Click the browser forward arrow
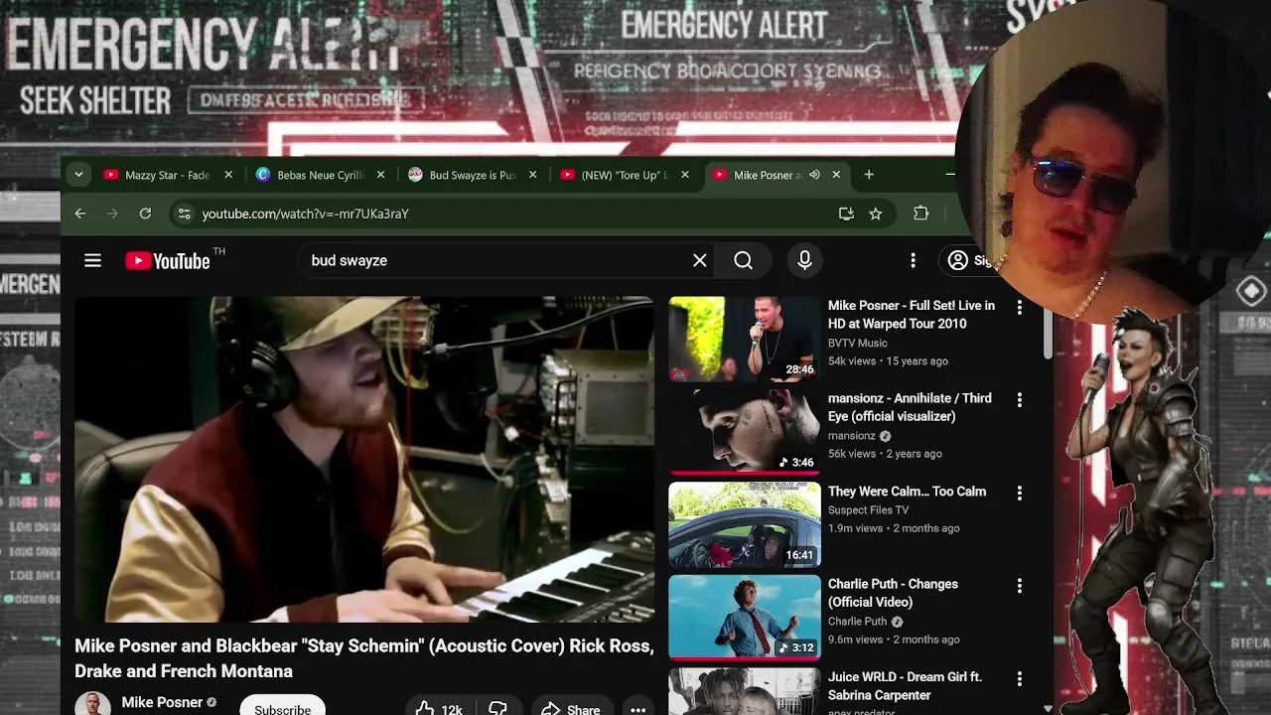This screenshot has height=715, width=1271. (112, 214)
